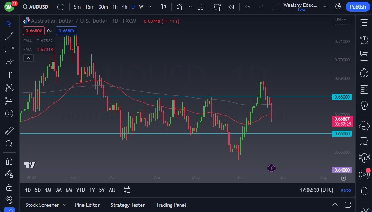Viewport: 372px width, 212px height.
Task: Select the trend line drawing tool
Action: tap(9, 36)
